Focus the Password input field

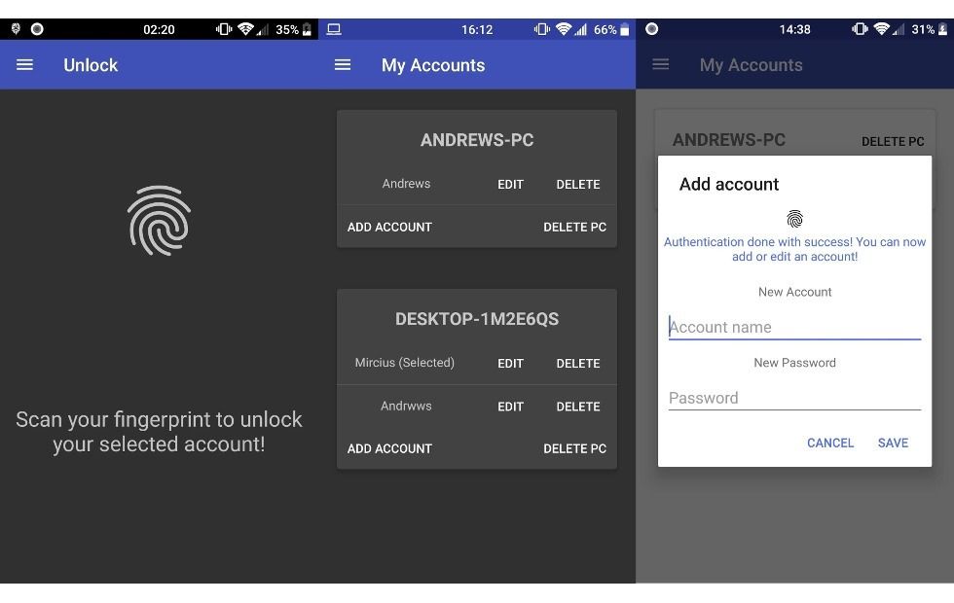(794, 397)
